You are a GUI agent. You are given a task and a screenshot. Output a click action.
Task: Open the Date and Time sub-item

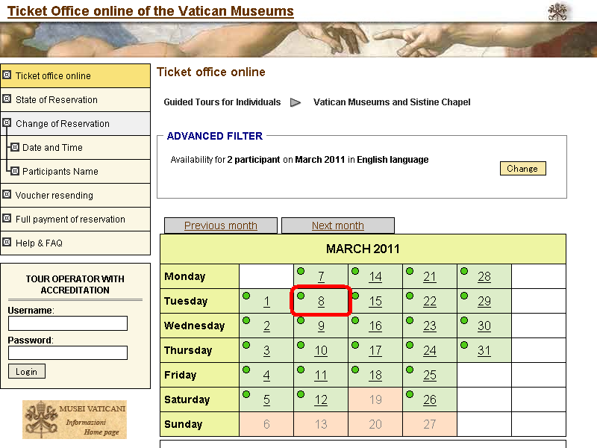click(52, 148)
